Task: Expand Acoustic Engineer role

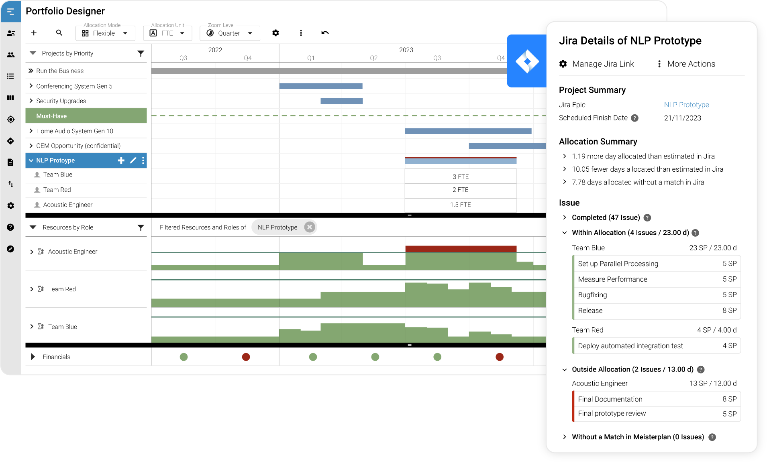Action: [x=32, y=252]
